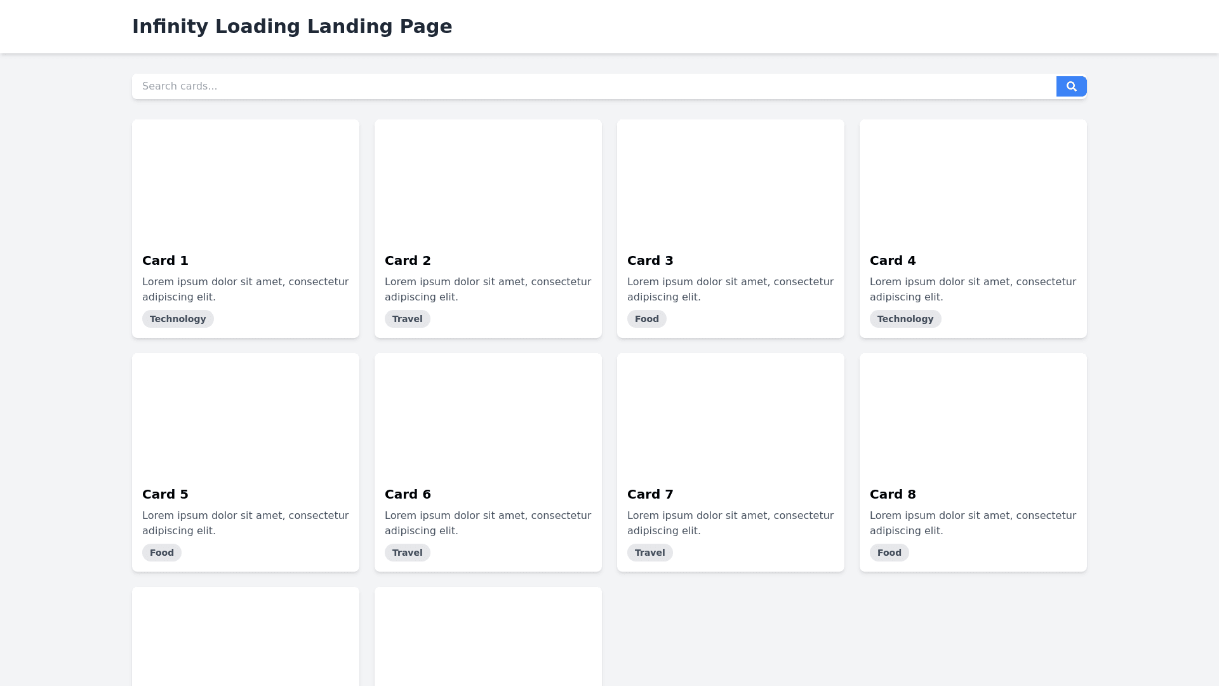The height and width of the screenshot is (686, 1219).
Task: Click the blue search magnifier icon
Action: click(1071, 86)
